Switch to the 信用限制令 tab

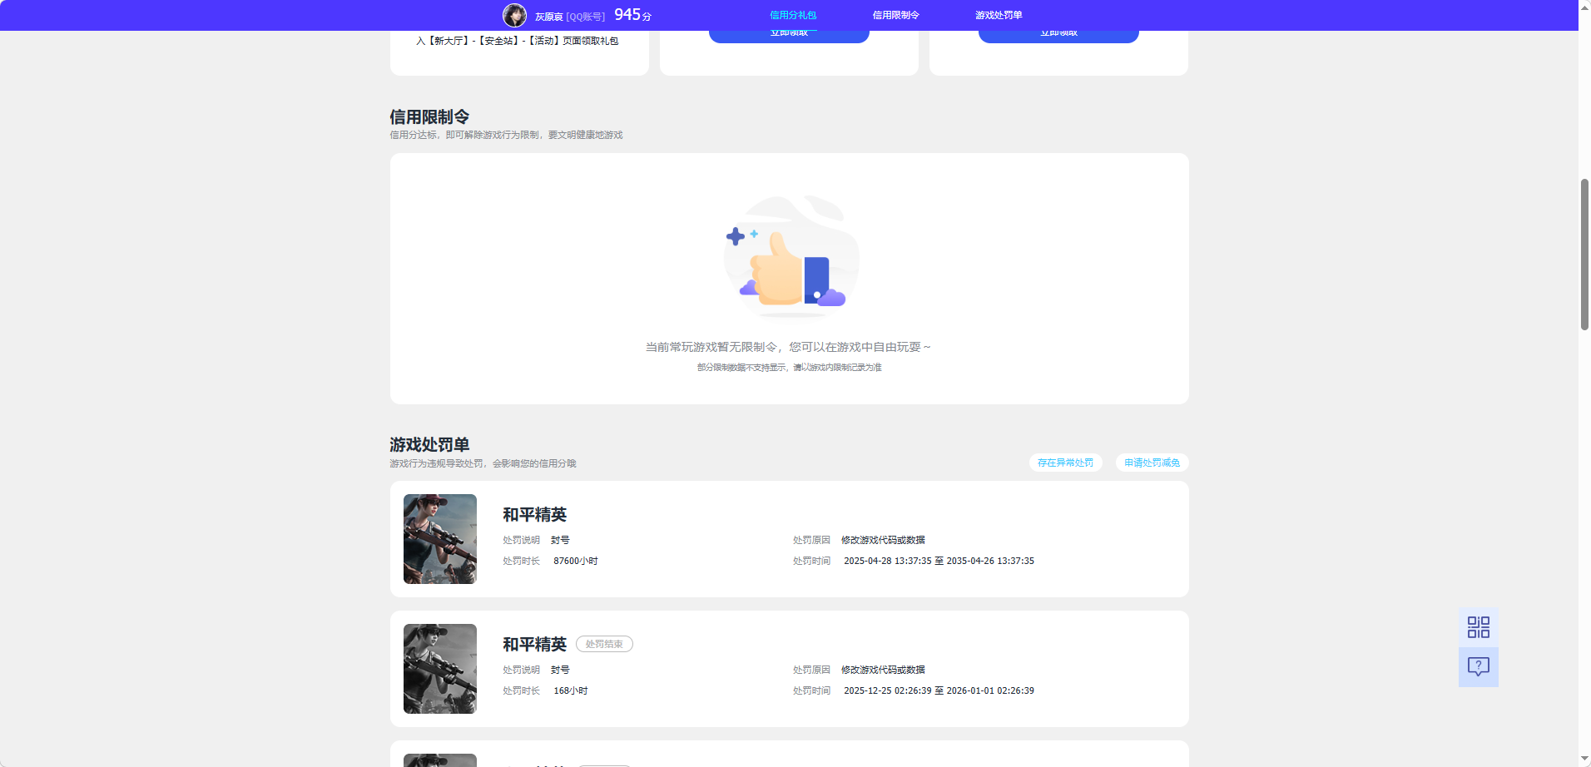coord(895,14)
